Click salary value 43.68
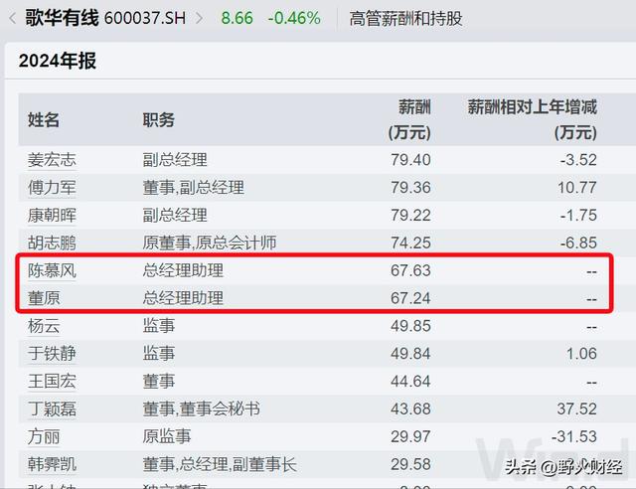The width and height of the screenshot is (636, 489). pos(410,409)
